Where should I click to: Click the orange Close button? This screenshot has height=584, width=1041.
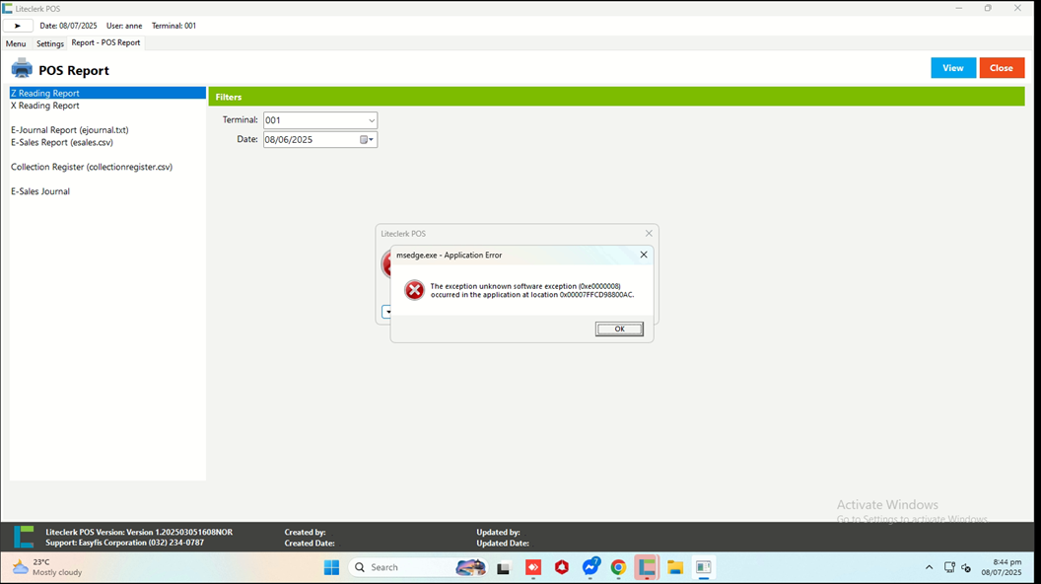pyautogui.click(x=1002, y=68)
